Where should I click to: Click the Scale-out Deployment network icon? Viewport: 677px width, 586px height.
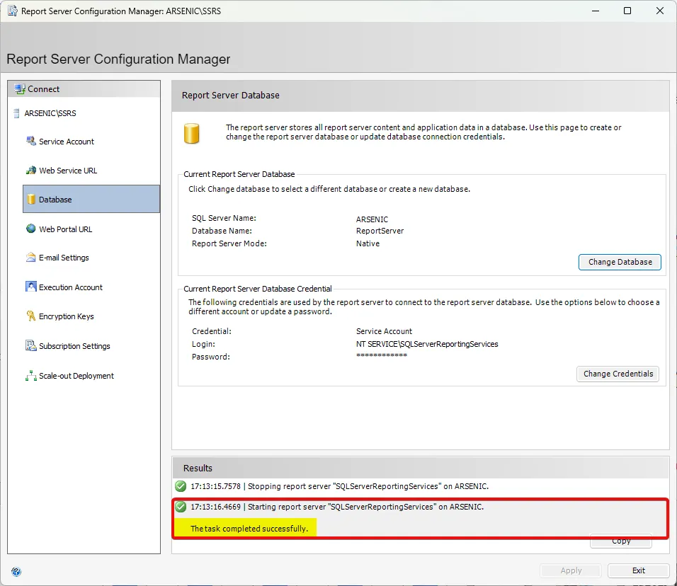30,376
